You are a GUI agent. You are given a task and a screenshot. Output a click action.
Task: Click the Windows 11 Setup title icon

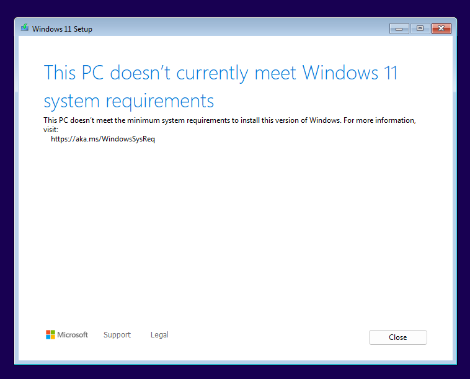[25, 28]
